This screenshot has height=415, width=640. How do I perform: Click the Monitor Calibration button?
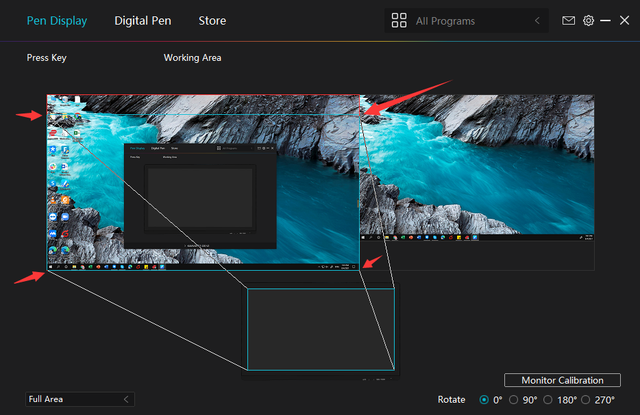click(x=562, y=380)
